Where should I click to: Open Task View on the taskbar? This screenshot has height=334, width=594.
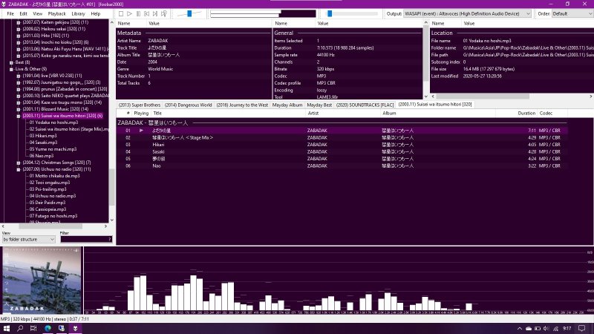[x=33, y=328]
